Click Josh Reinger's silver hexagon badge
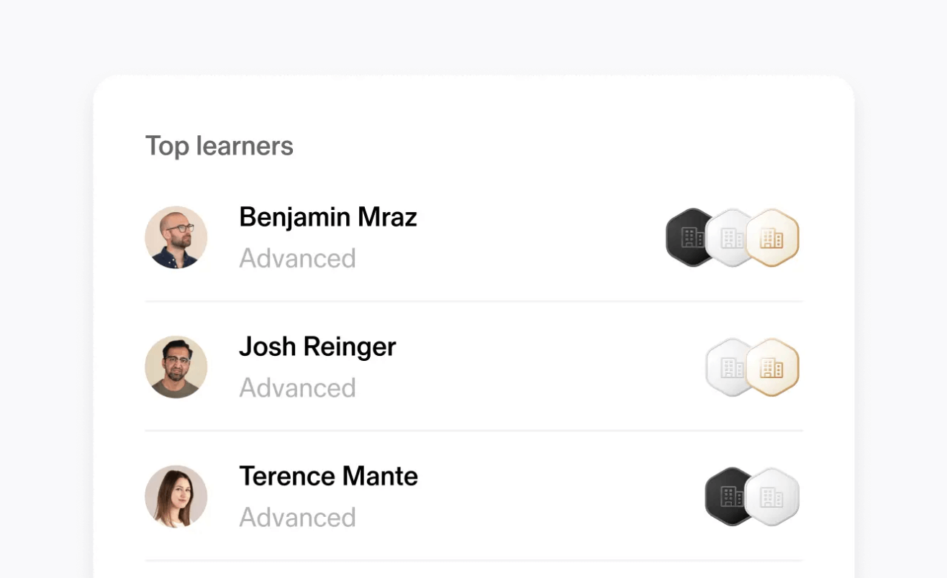 (725, 367)
